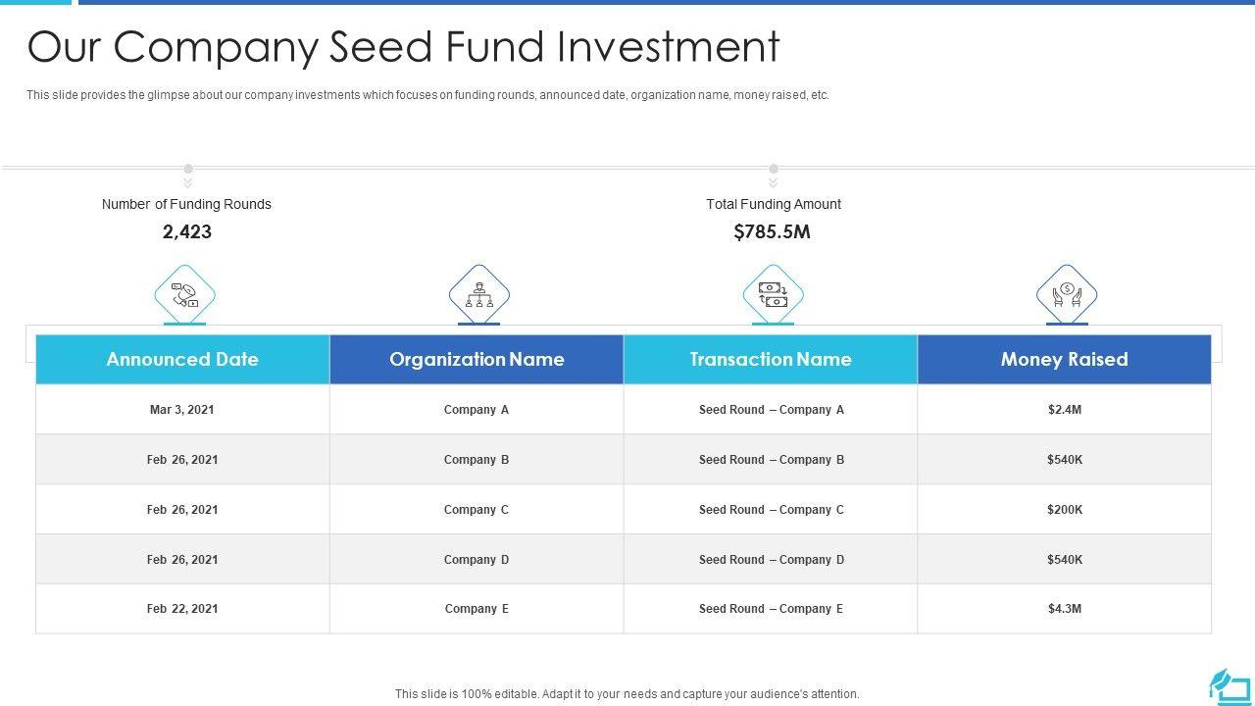This screenshot has height=706, width=1255.
Task: Click the cash exchange transaction icon
Action: (773, 294)
